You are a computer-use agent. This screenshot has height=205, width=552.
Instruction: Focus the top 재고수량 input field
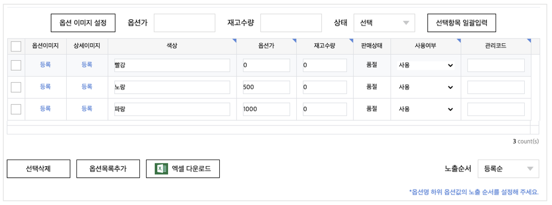click(291, 22)
